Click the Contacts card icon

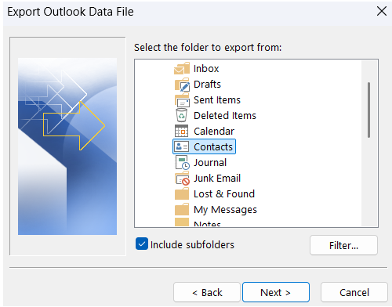pos(182,146)
